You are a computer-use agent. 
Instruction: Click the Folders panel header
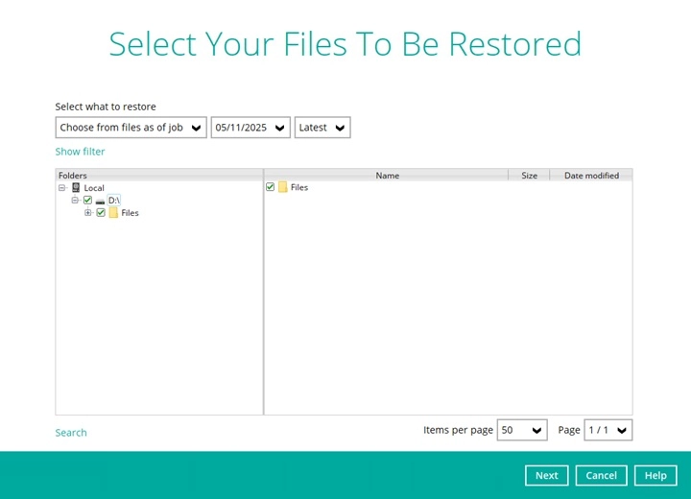click(159, 176)
